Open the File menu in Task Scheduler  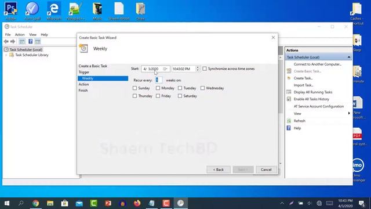pyautogui.click(x=8, y=35)
